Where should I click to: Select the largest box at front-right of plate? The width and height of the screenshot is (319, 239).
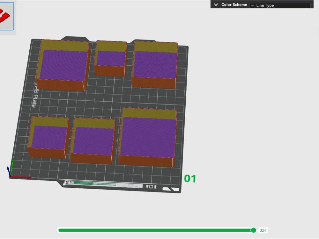point(148,137)
